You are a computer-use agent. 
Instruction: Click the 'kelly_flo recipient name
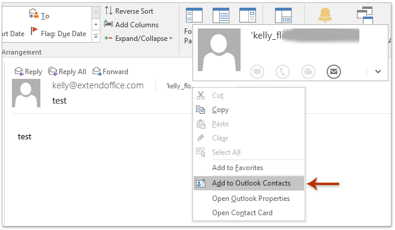(x=179, y=86)
